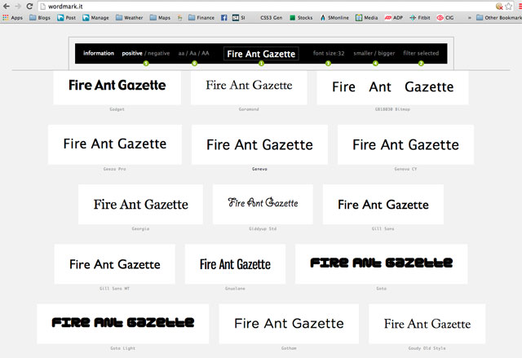Click the browser forward arrow

pyautogui.click(x=18, y=6)
